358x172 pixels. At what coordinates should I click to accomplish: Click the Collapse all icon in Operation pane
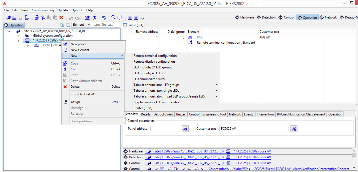click(x=68, y=25)
